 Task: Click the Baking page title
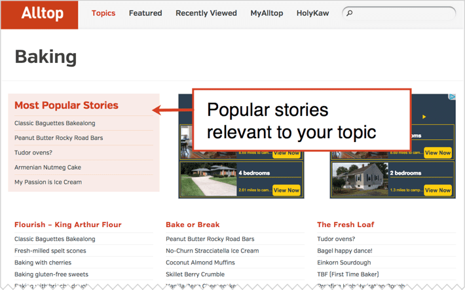(46, 57)
